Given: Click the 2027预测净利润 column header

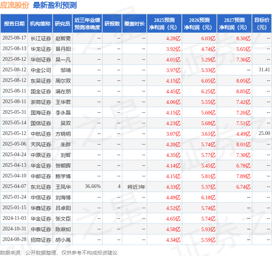Looking at the screenshot, I should pos(234,24).
